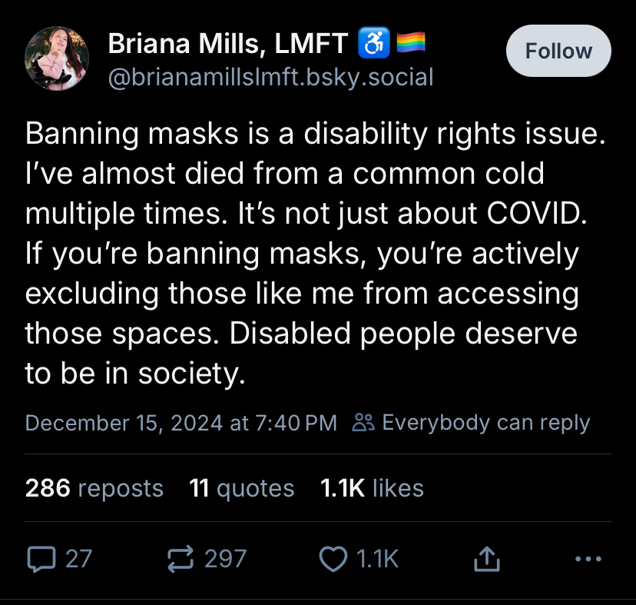Click the 'Everybody can reply' label
Screen dimensions: 636x605
485,423
